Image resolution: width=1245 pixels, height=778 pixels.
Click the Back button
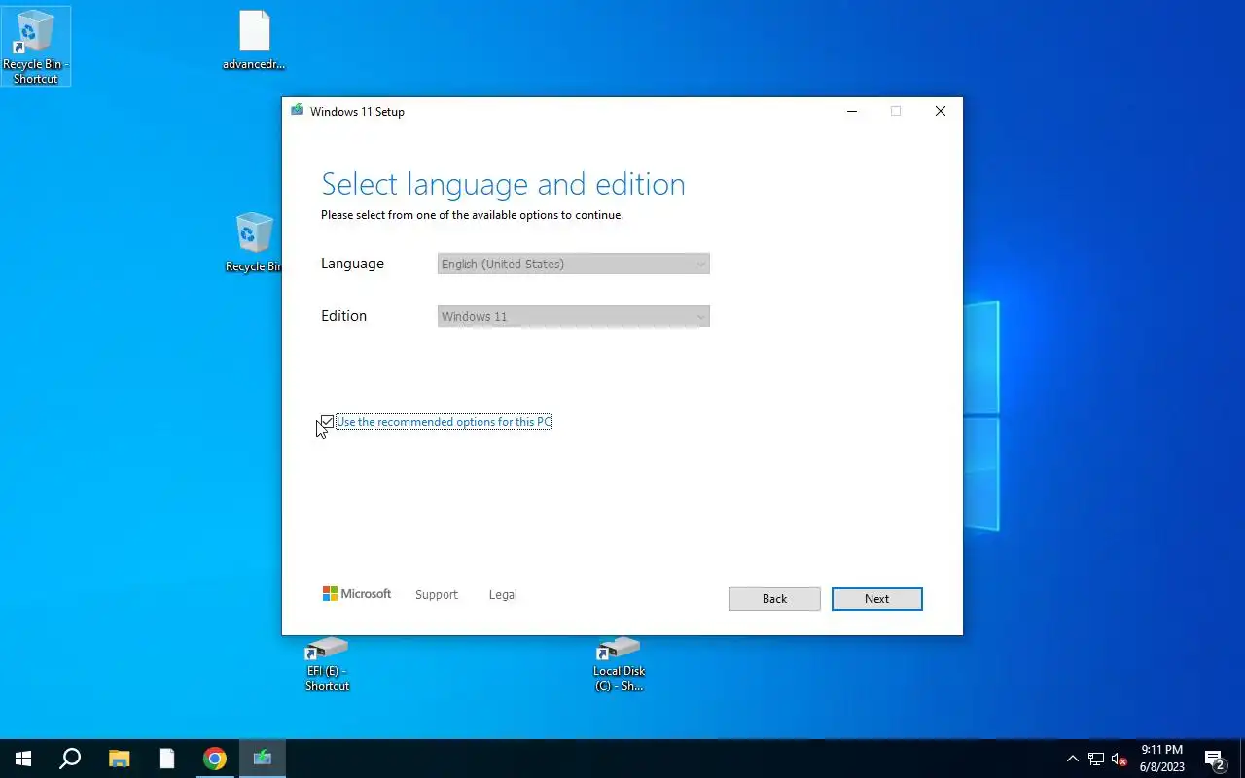point(774,599)
